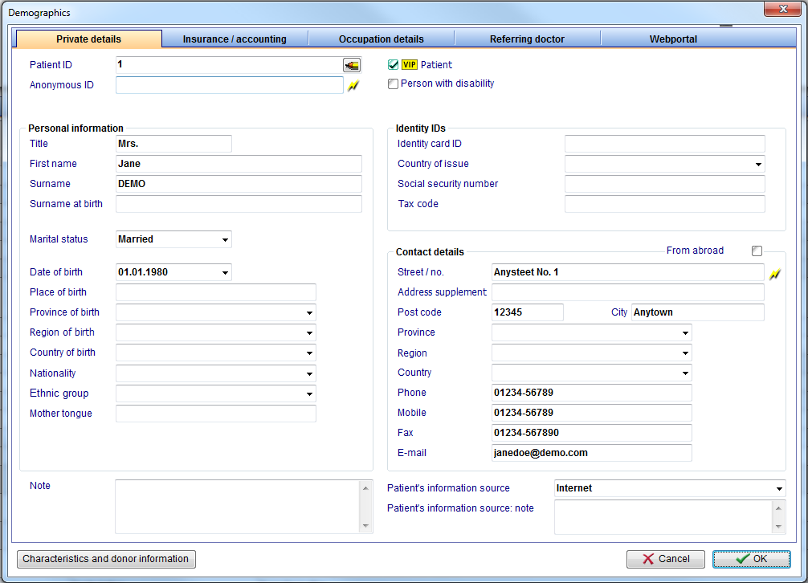This screenshot has width=808, height=583.
Task: Click the Social security number field
Action: (x=665, y=184)
